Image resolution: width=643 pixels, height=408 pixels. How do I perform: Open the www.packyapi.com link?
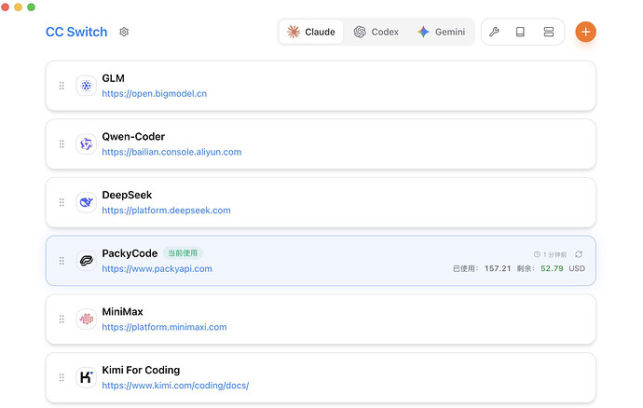click(157, 268)
